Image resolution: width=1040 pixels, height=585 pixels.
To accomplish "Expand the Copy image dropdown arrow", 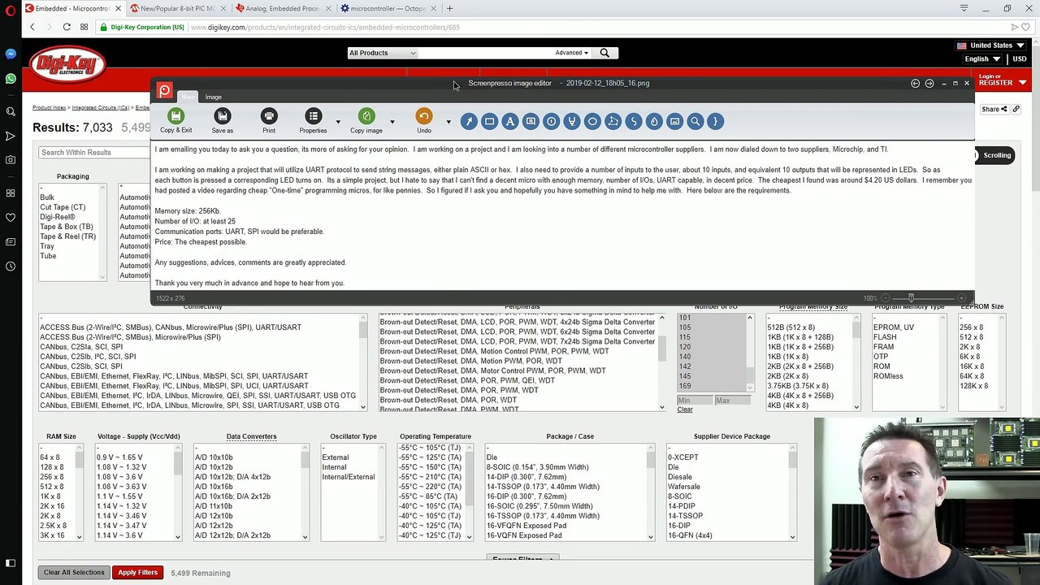I will (392, 122).
